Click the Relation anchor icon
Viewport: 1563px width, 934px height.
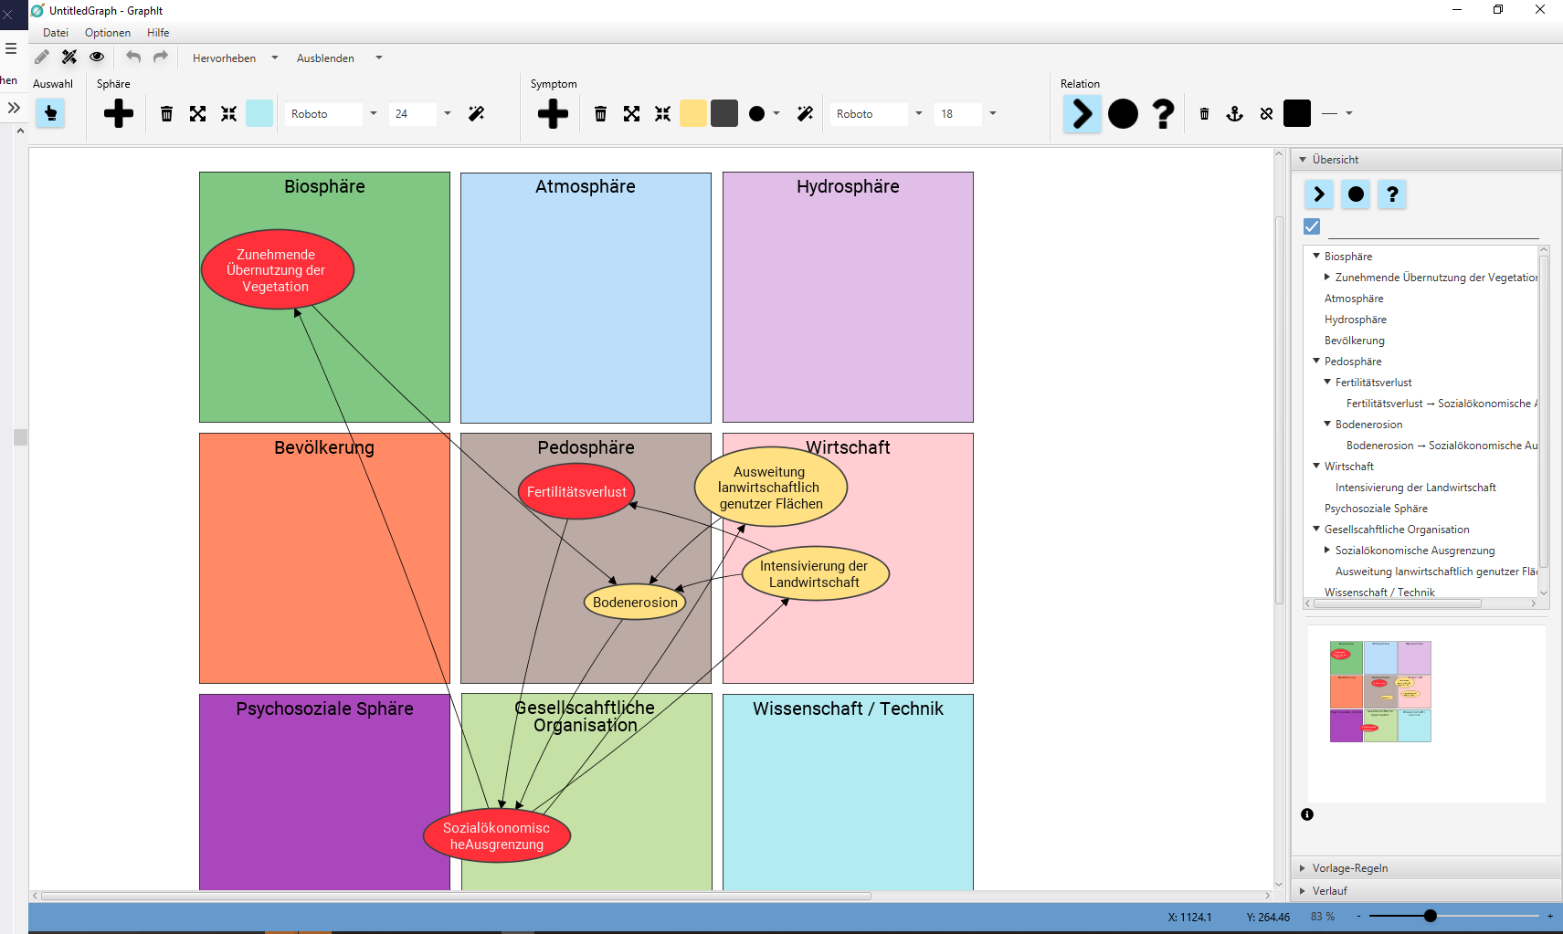pyautogui.click(x=1234, y=114)
